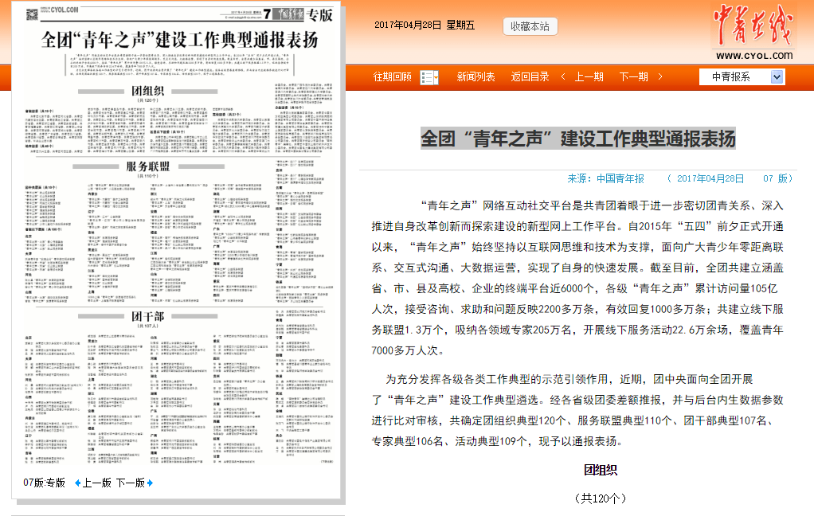Open the 中青报系 dropdown
The image size is (814, 516).
742,76
